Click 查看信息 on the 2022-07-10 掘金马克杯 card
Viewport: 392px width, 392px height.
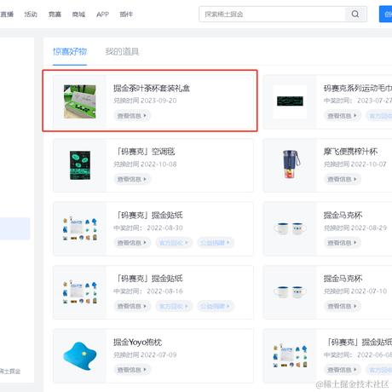tap(343, 306)
